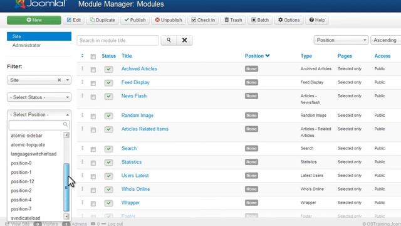401x226 pixels.
Task: Open the News Flash module link
Action: click(134, 96)
